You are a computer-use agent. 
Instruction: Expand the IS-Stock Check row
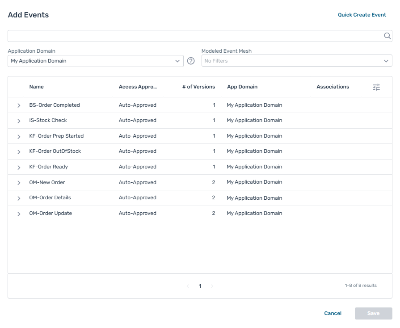19,121
